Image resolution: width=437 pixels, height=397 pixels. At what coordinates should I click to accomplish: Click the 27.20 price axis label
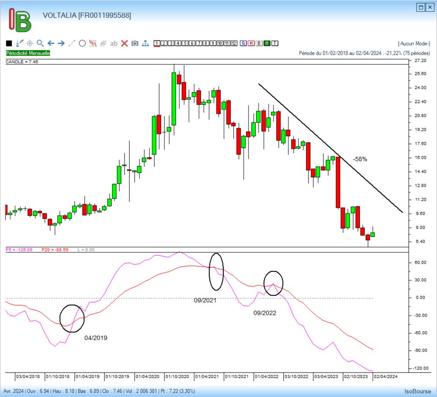(x=420, y=60)
